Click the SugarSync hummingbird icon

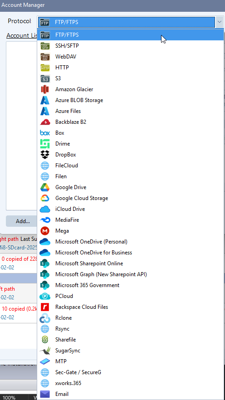[45, 351]
